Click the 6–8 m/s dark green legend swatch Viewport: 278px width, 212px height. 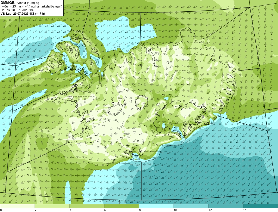pos(121,206)
